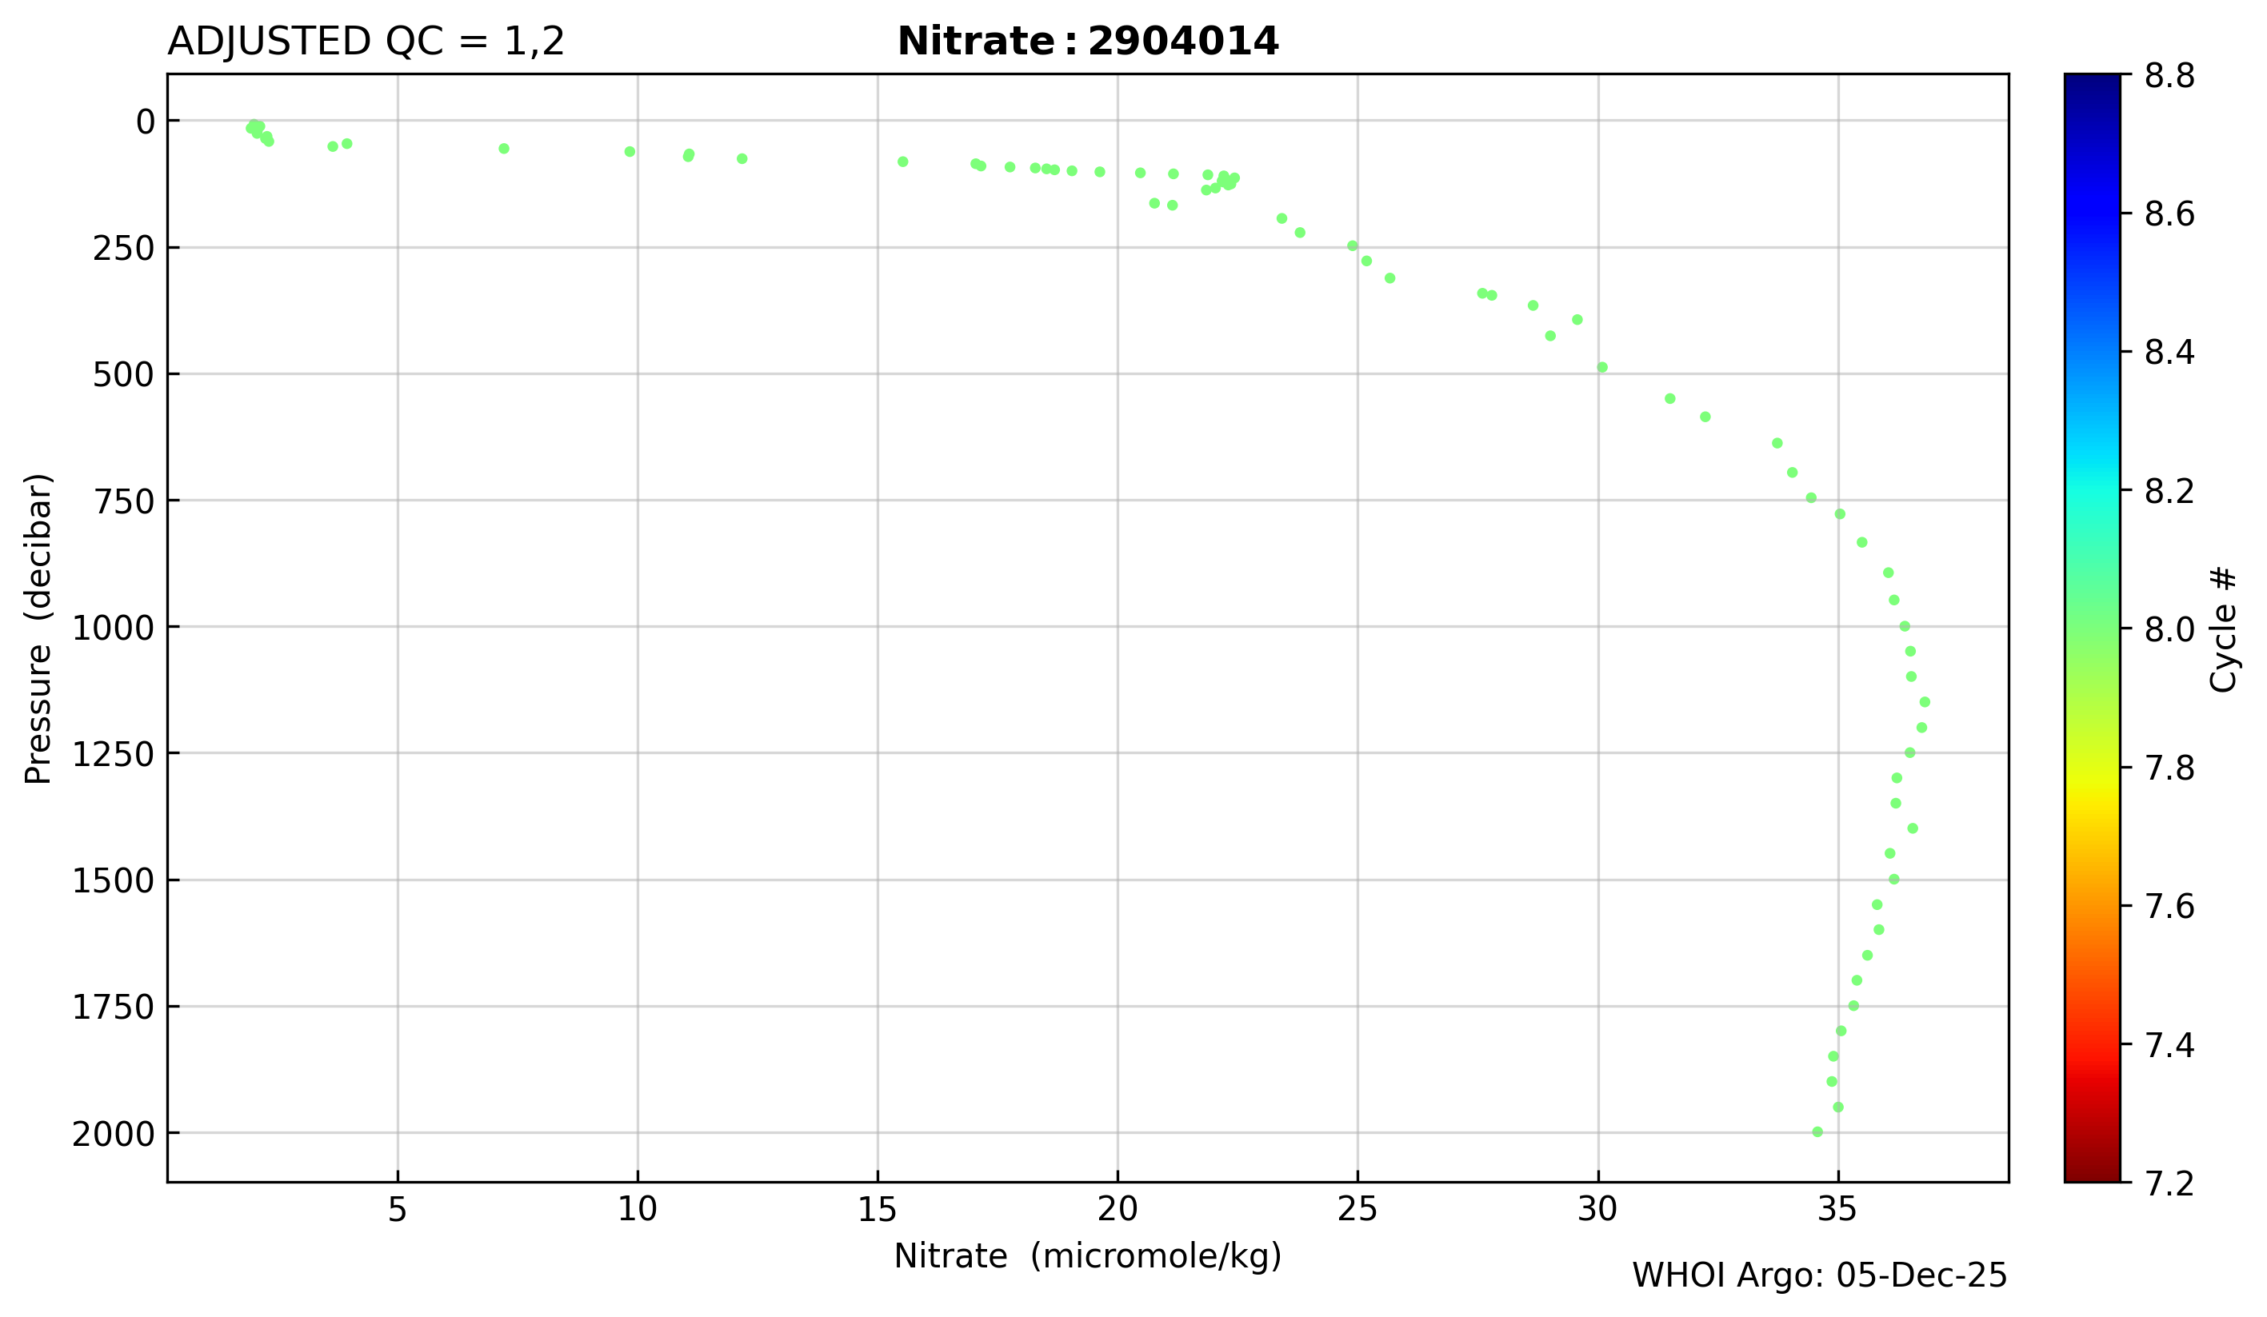Click the ADJUSTED QC = 1,2 label
The width and height of the screenshot is (2267, 1317).
pos(366,42)
